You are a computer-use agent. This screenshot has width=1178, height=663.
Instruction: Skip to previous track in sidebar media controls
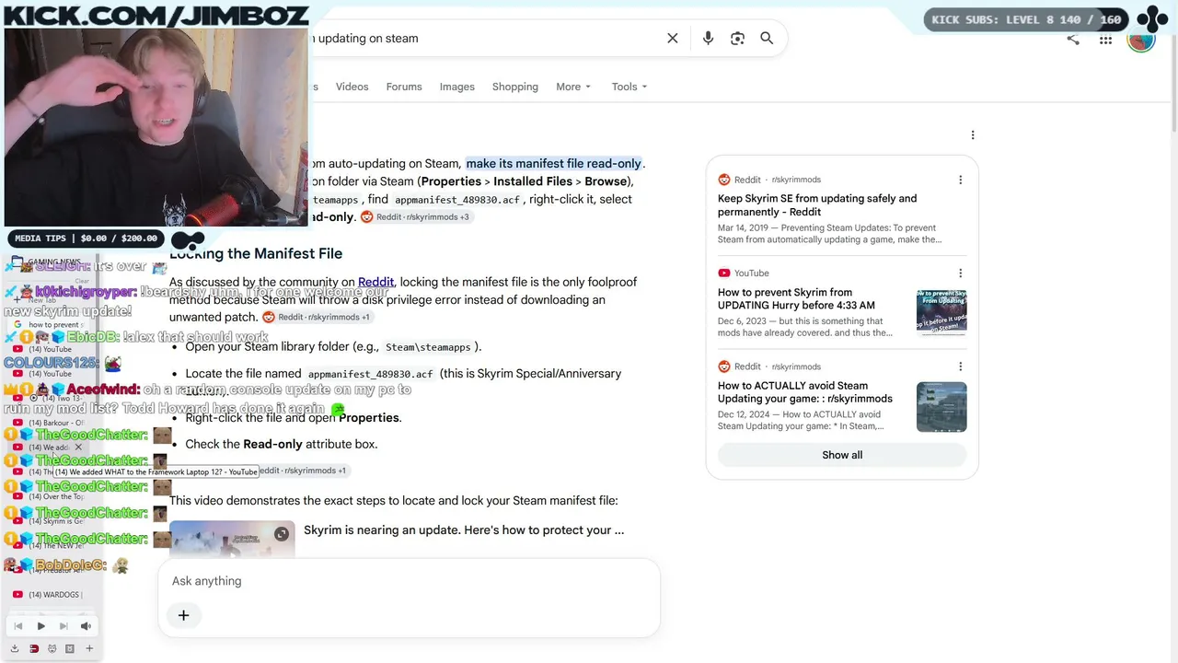click(17, 626)
